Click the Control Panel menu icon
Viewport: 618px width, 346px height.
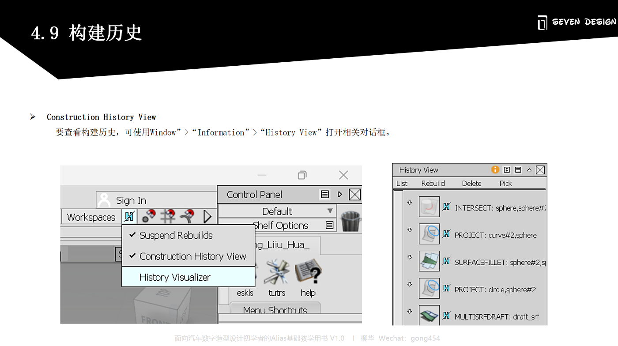tap(325, 195)
